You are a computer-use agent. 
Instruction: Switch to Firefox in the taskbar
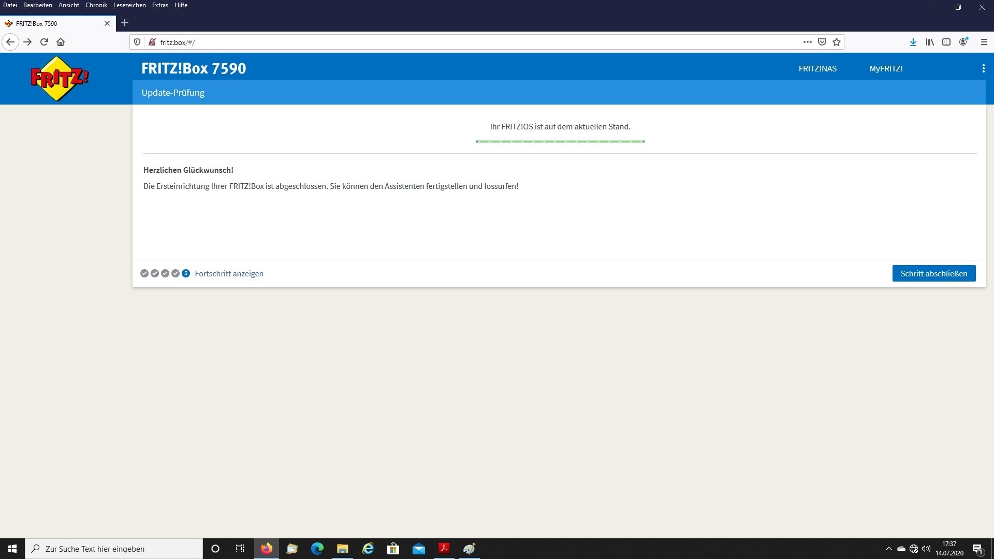pos(267,549)
